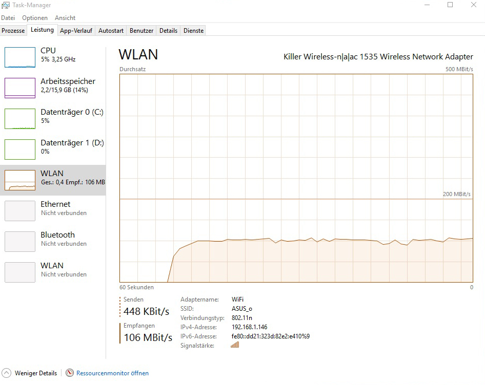Click the Verbindungstyp value 802.11n
Image resolution: width=485 pixels, height=385 pixels.
point(242,317)
